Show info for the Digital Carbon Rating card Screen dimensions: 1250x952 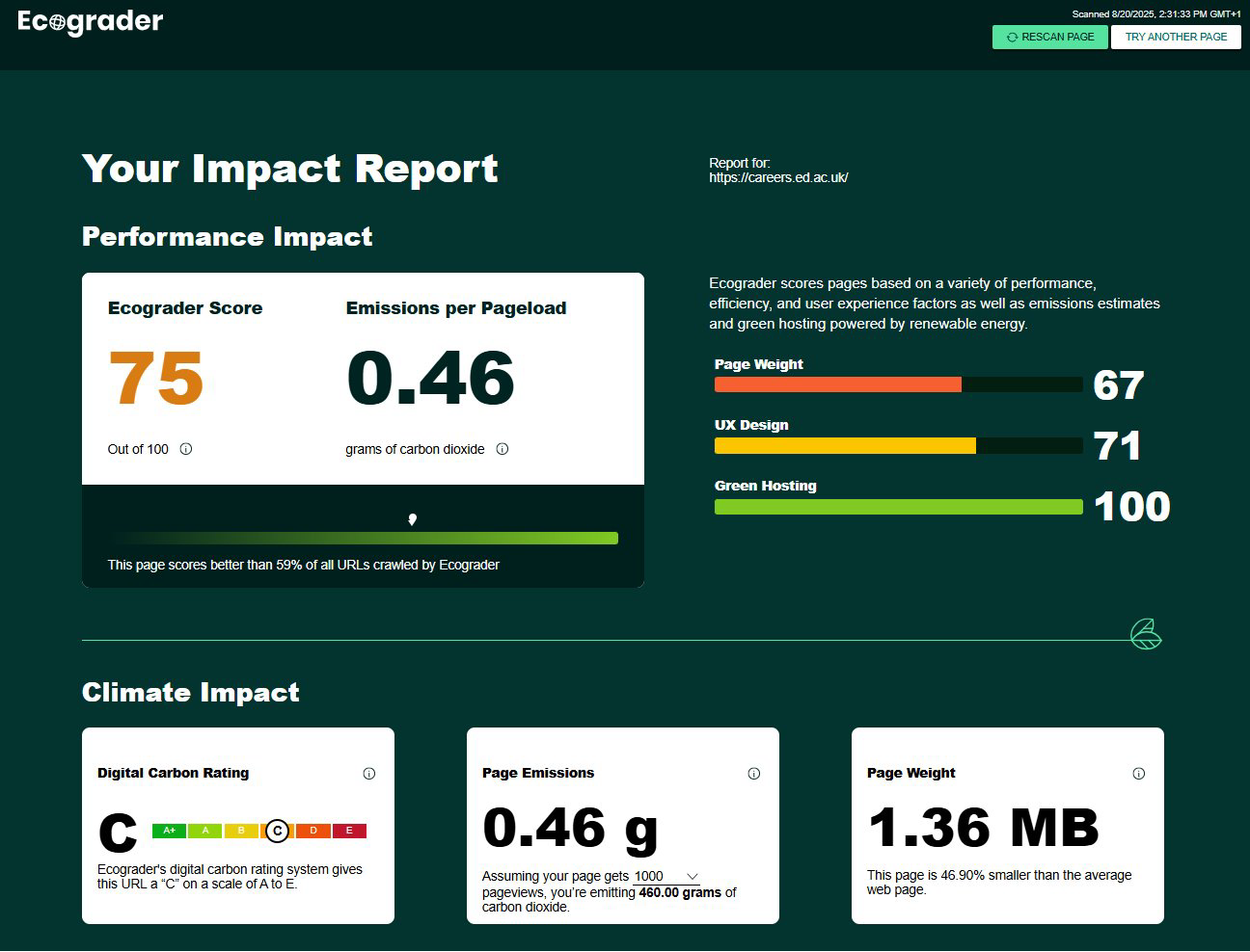pyautogui.click(x=368, y=774)
